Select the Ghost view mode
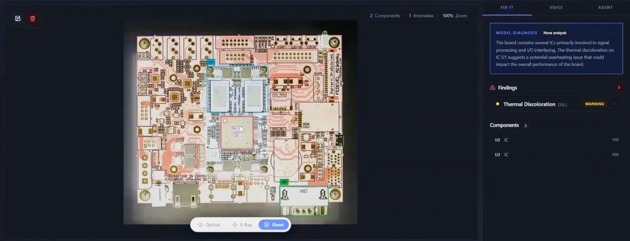 point(274,225)
